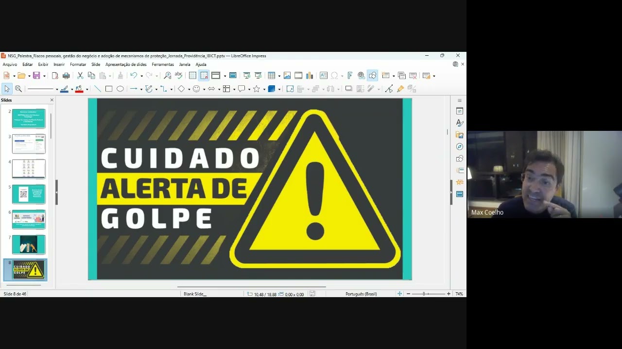Undo the last action

click(134, 76)
